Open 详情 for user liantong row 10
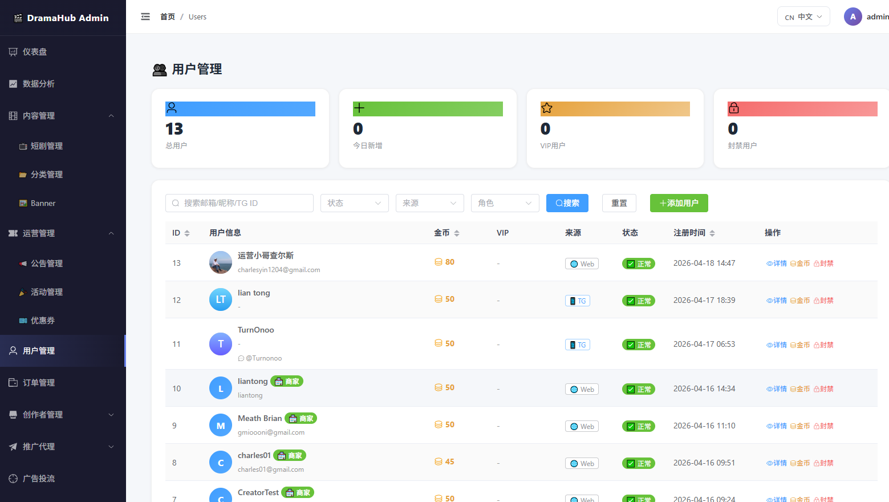 777,389
